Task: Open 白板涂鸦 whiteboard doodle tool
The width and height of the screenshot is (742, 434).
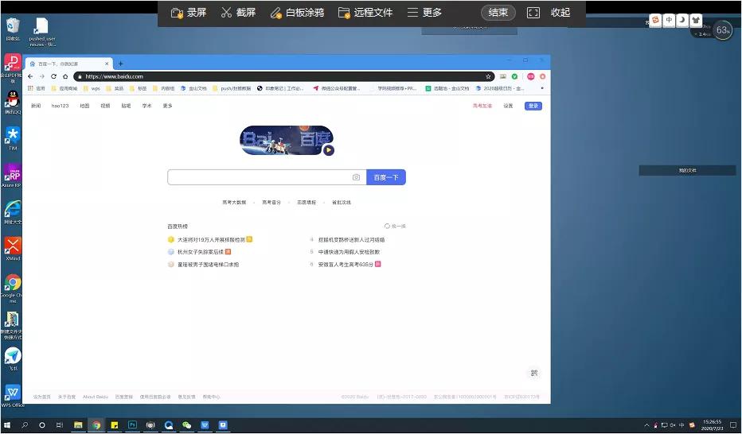Action: click(x=297, y=13)
